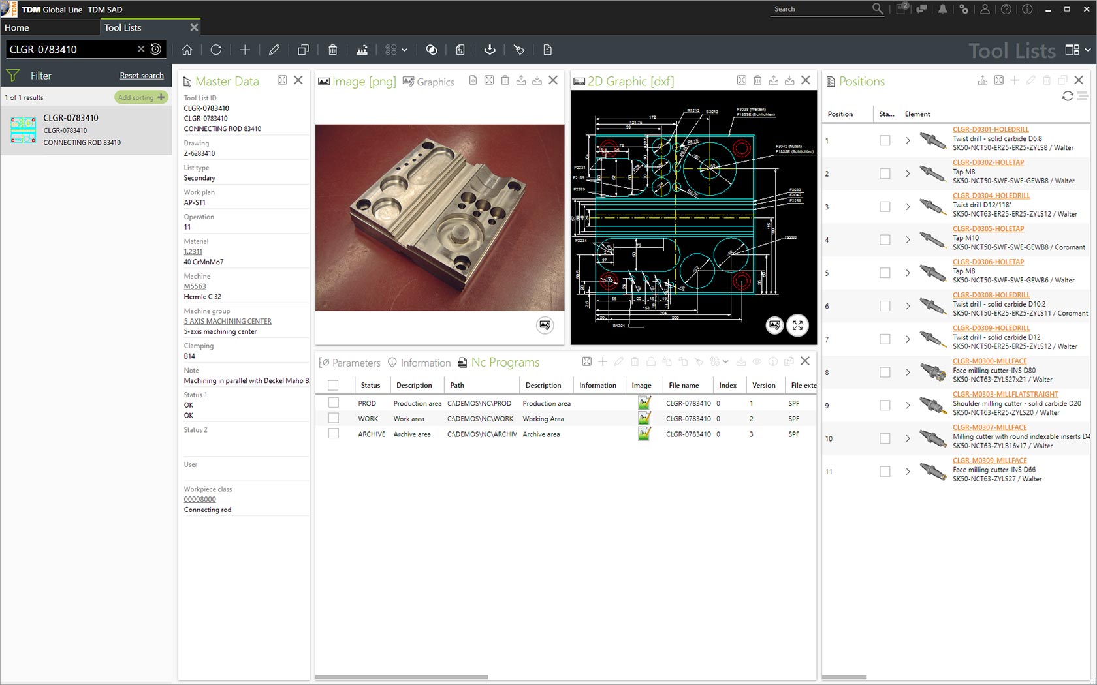
Task: Click the Add sorting button
Action: [x=141, y=97]
